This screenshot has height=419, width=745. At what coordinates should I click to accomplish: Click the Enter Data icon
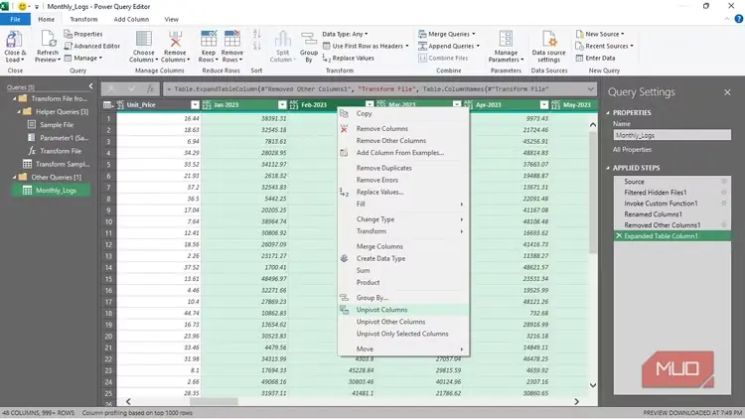pos(580,58)
